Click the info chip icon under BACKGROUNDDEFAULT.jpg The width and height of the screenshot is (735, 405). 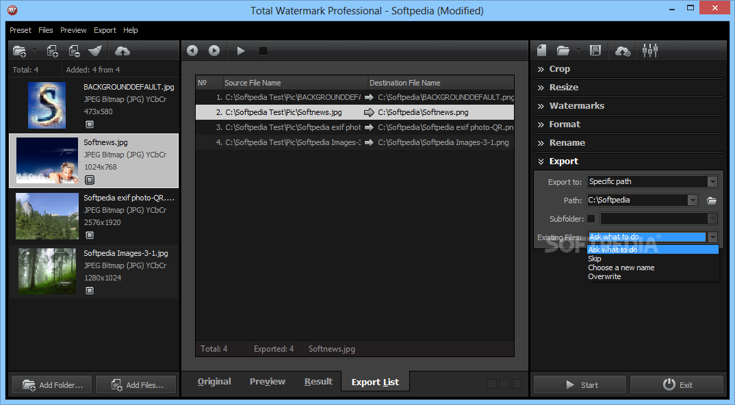click(x=90, y=125)
